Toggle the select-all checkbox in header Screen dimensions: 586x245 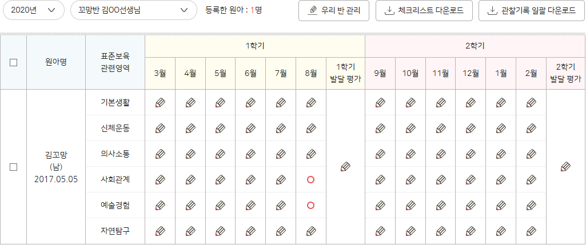point(14,63)
